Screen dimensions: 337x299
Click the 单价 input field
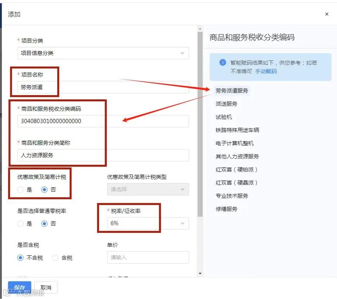tap(148, 257)
